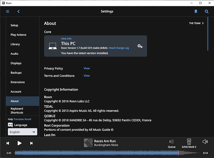Open Play Actions settings
The height and width of the screenshot is (158, 214).
point(22,35)
